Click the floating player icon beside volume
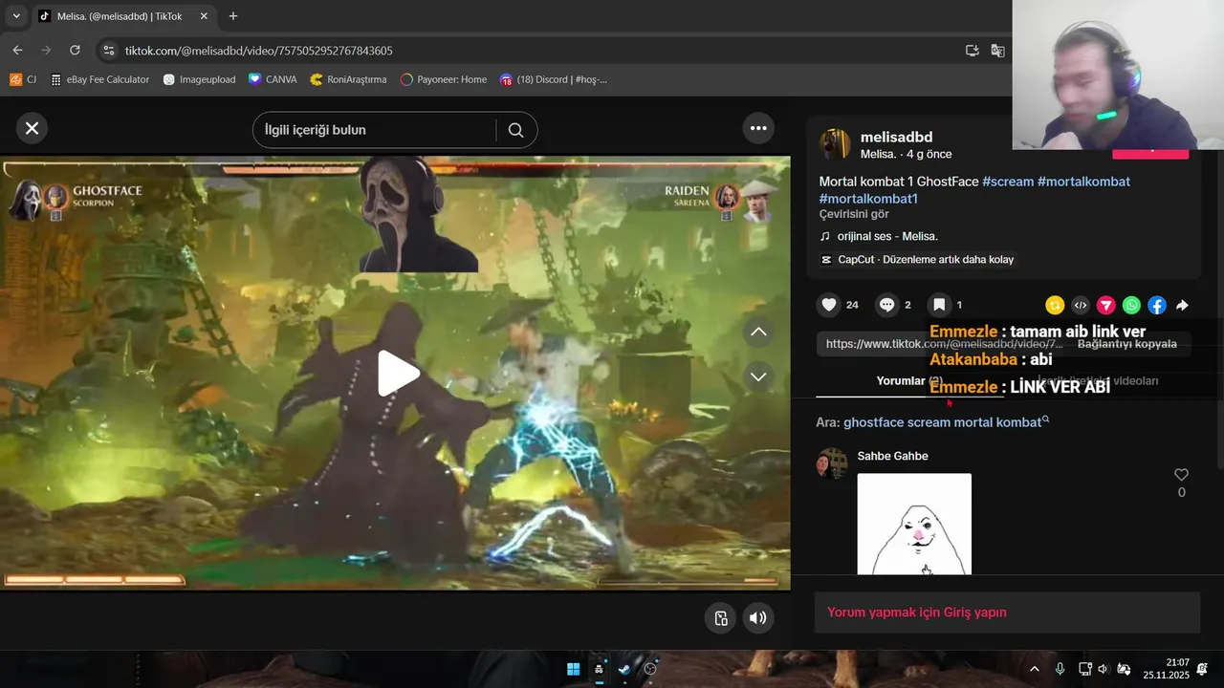 coord(721,617)
